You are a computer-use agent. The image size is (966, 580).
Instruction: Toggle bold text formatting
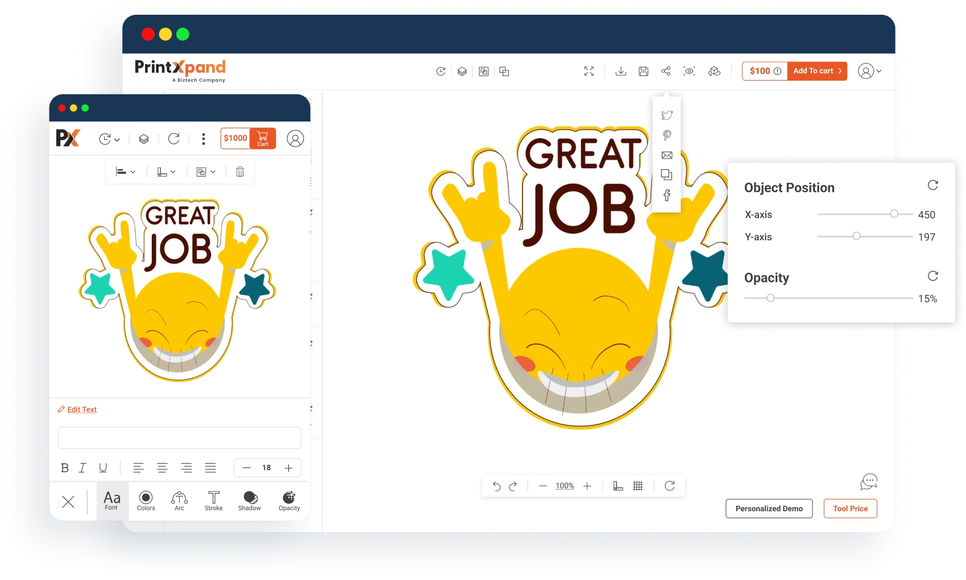click(x=65, y=468)
